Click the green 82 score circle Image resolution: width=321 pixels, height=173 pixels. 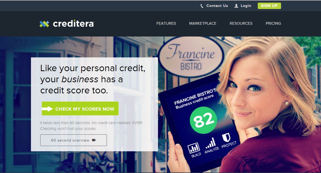(203, 120)
